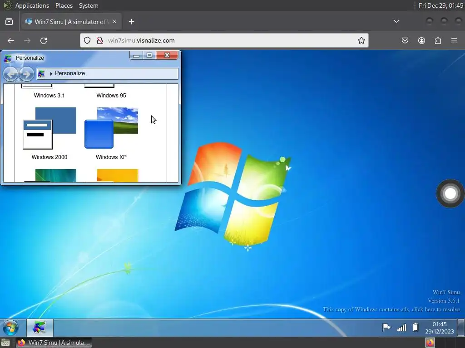Click the browser back arrow
This screenshot has width=465, height=348.
tap(11, 40)
